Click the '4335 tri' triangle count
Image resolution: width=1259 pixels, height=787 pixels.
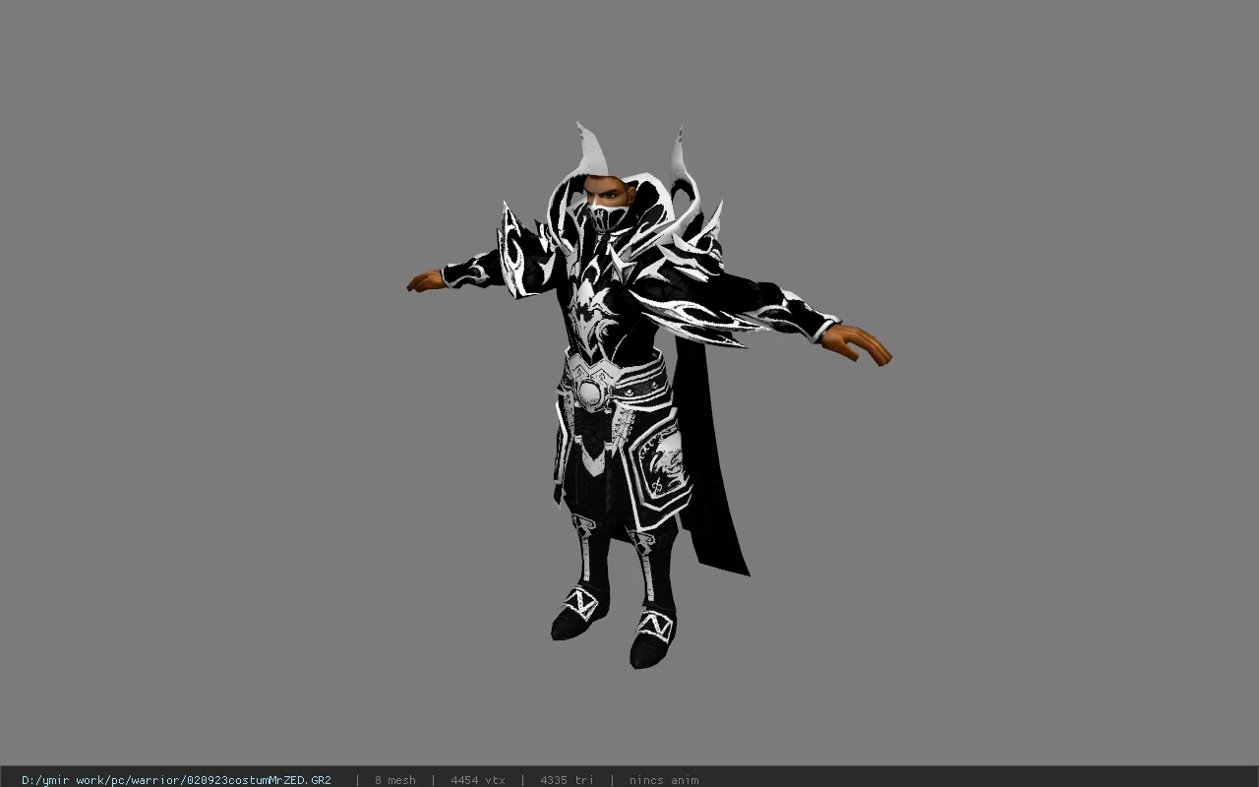(x=567, y=780)
